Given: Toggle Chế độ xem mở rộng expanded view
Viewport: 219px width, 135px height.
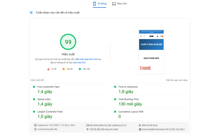Looking at the screenshot, I should click(177, 80).
